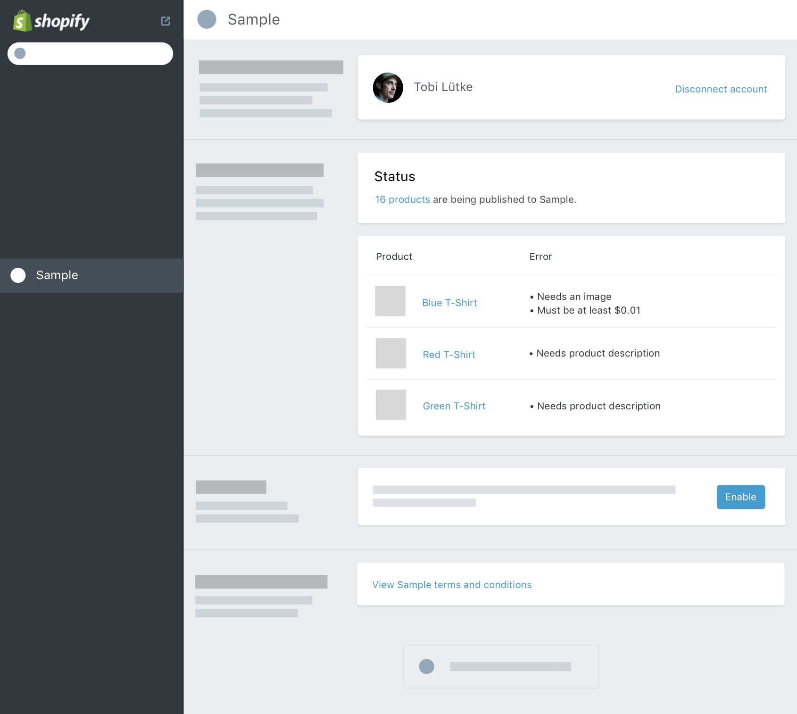Click the Green T-Shirt thumbnail
Viewport: 797px width, 714px height.
391,405
